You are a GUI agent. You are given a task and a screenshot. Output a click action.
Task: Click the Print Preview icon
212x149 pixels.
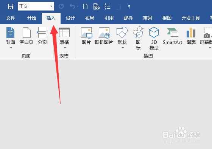click(97, 6)
